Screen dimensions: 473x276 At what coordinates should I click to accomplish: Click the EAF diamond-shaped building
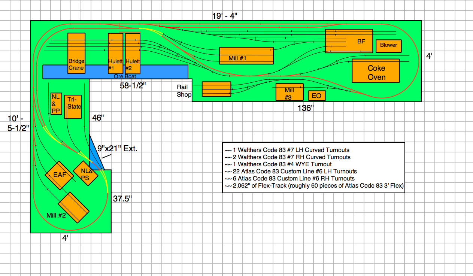click(59, 175)
